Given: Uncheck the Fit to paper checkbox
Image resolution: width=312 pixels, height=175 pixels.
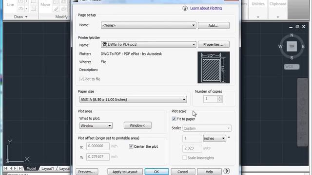Looking at the screenshot, I should pos(174,119).
